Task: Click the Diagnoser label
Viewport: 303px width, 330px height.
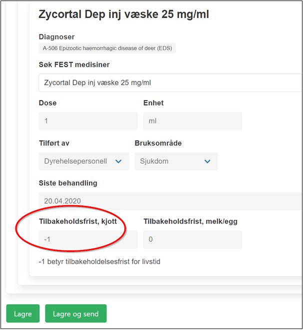Action: (x=56, y=37)
